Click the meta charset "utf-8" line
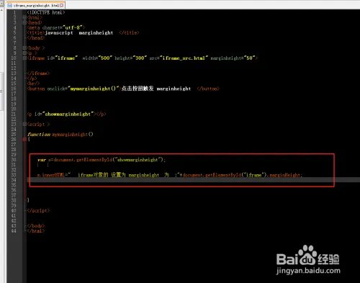The height and width of the screenshot is (283, 360). 56,27
